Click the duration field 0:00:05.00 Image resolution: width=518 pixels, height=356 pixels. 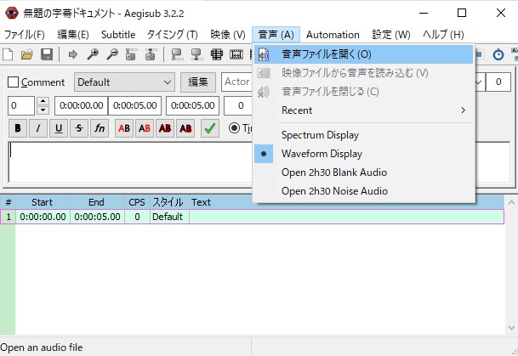(x=192, y=105)
